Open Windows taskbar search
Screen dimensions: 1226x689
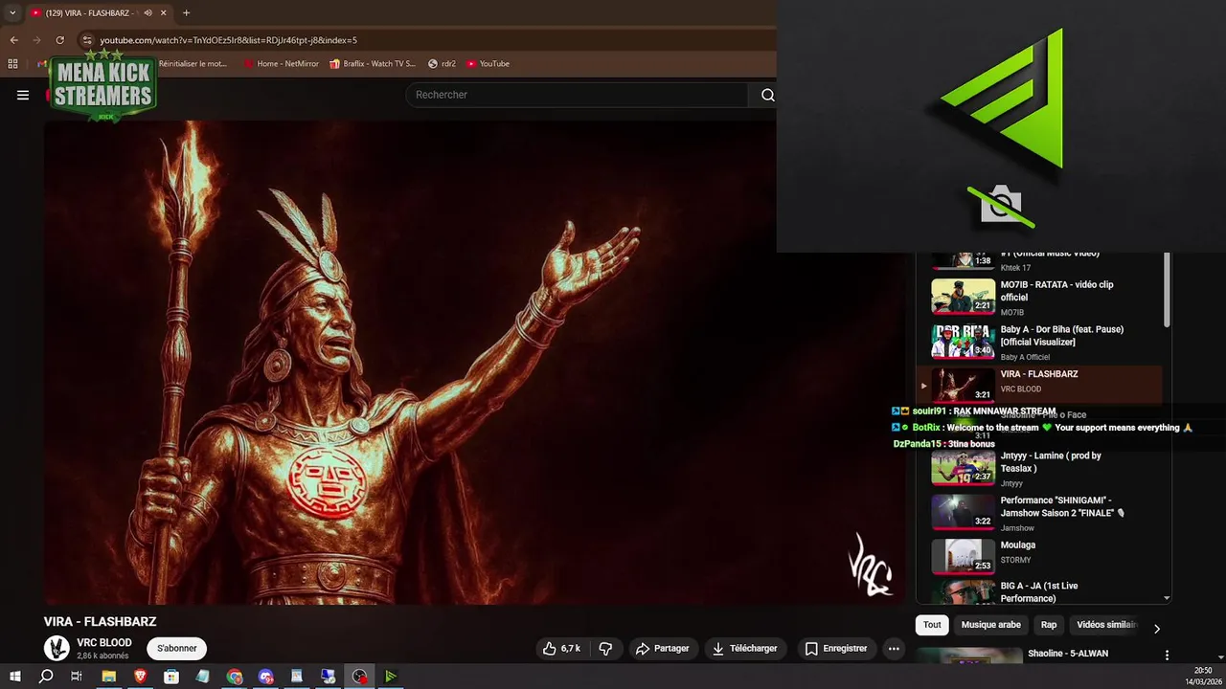[x=46, y=677]
